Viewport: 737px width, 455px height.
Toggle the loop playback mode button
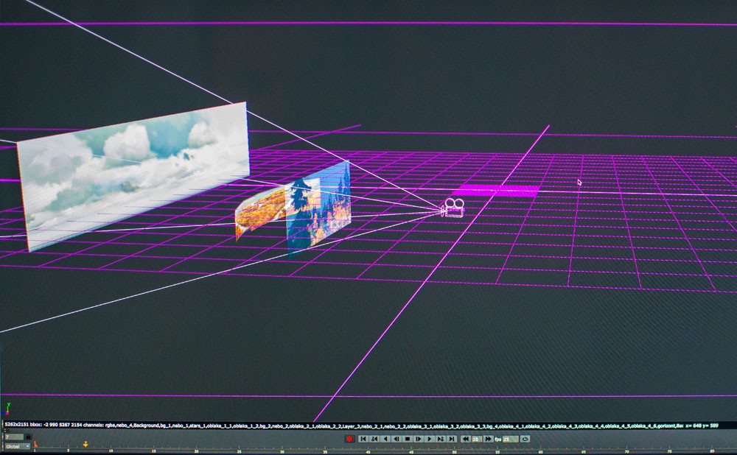click(x=525, y=439)
